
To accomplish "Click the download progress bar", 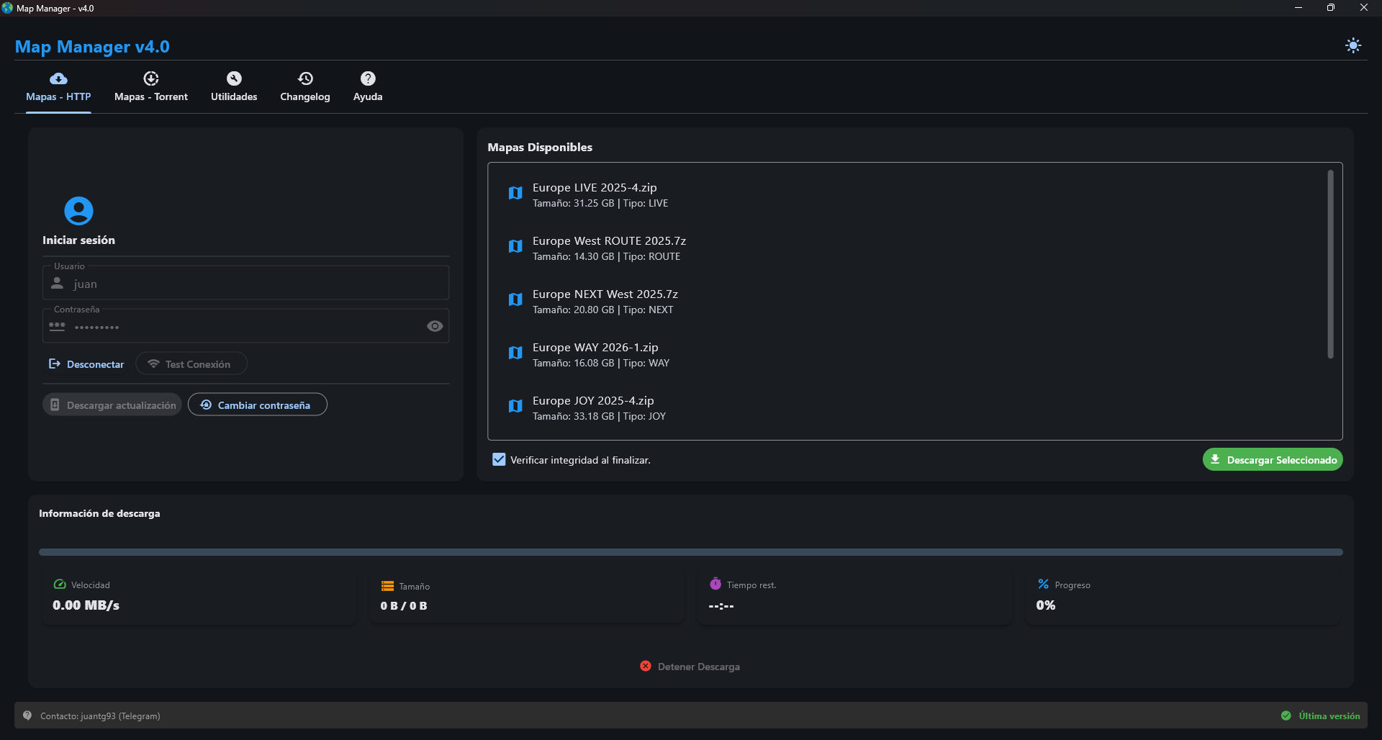I will (690, 552).
